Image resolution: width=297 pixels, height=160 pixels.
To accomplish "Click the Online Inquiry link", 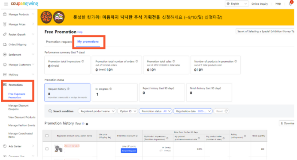I will pyautogui.click(x=260, y=4).
